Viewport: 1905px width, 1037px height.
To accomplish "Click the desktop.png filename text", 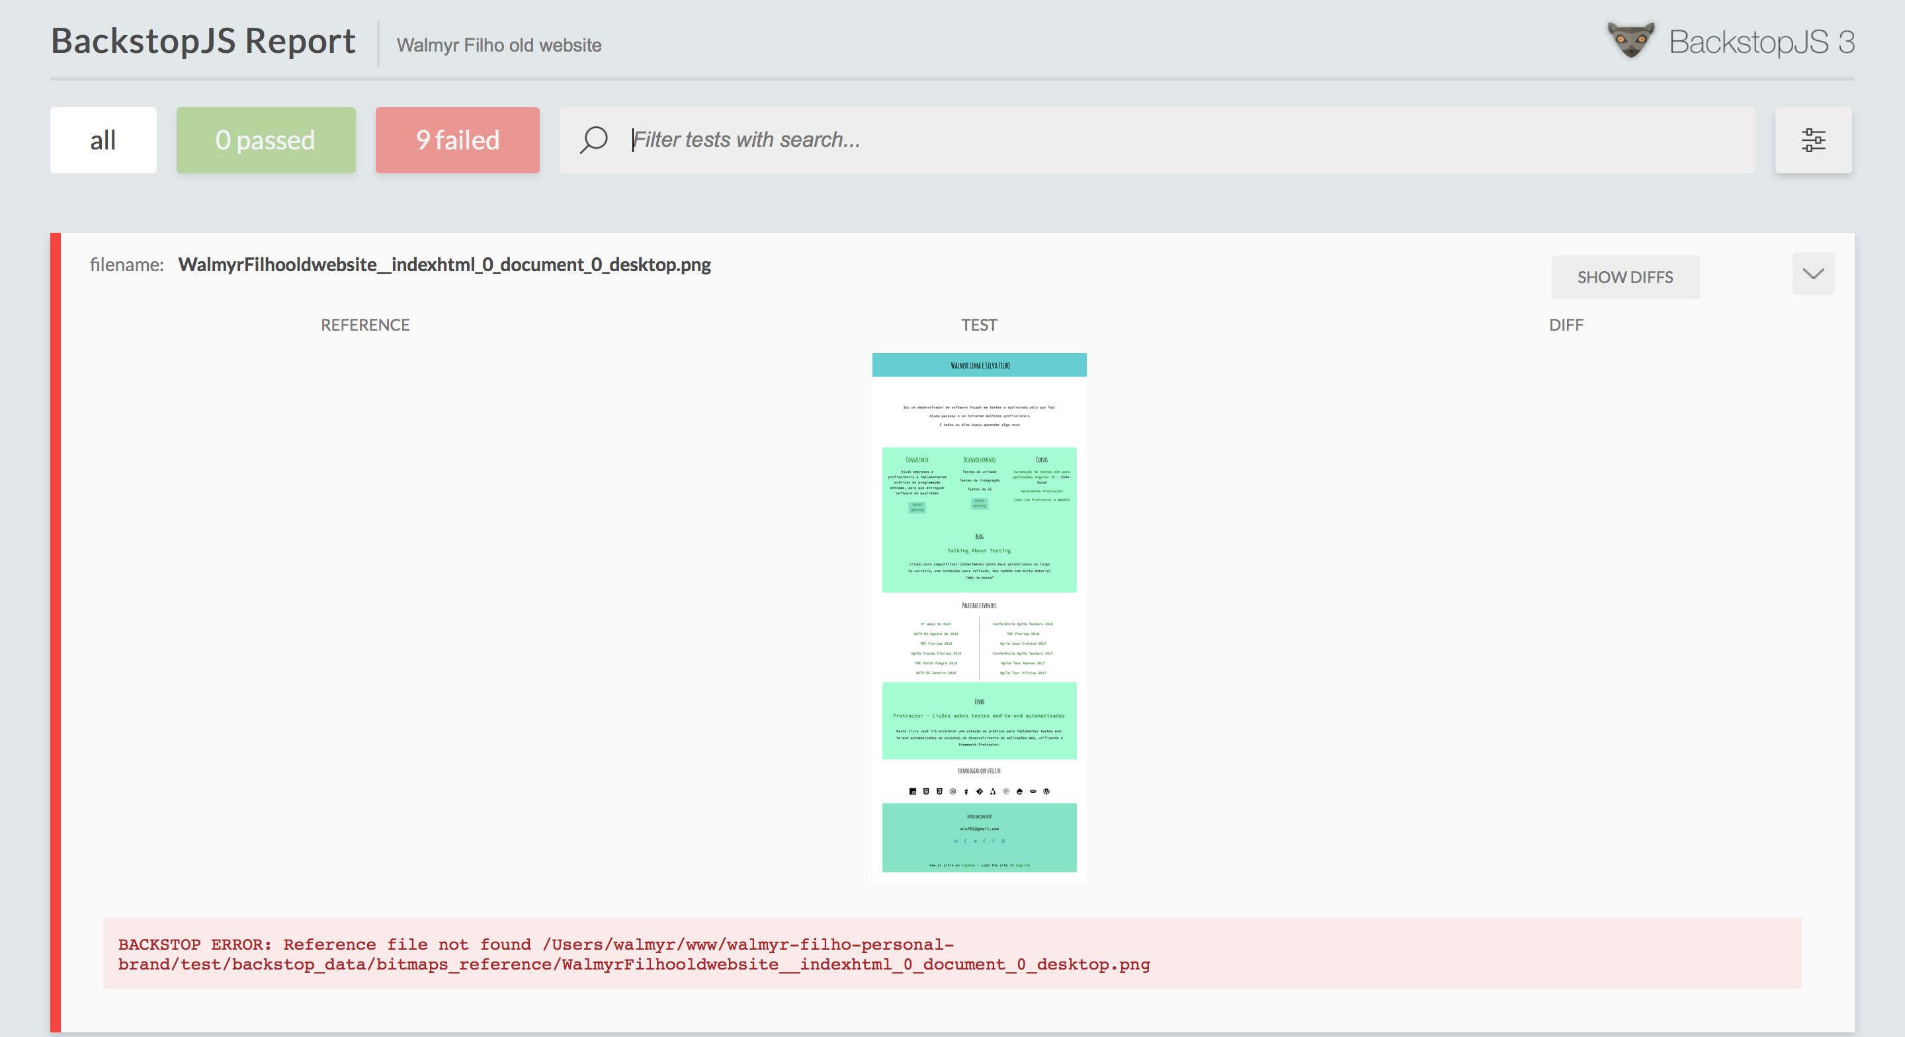I will point(444,265).
